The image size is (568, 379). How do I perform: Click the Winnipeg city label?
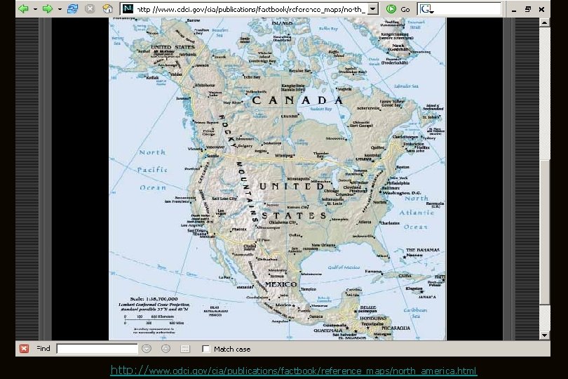(x=283, y=156)
